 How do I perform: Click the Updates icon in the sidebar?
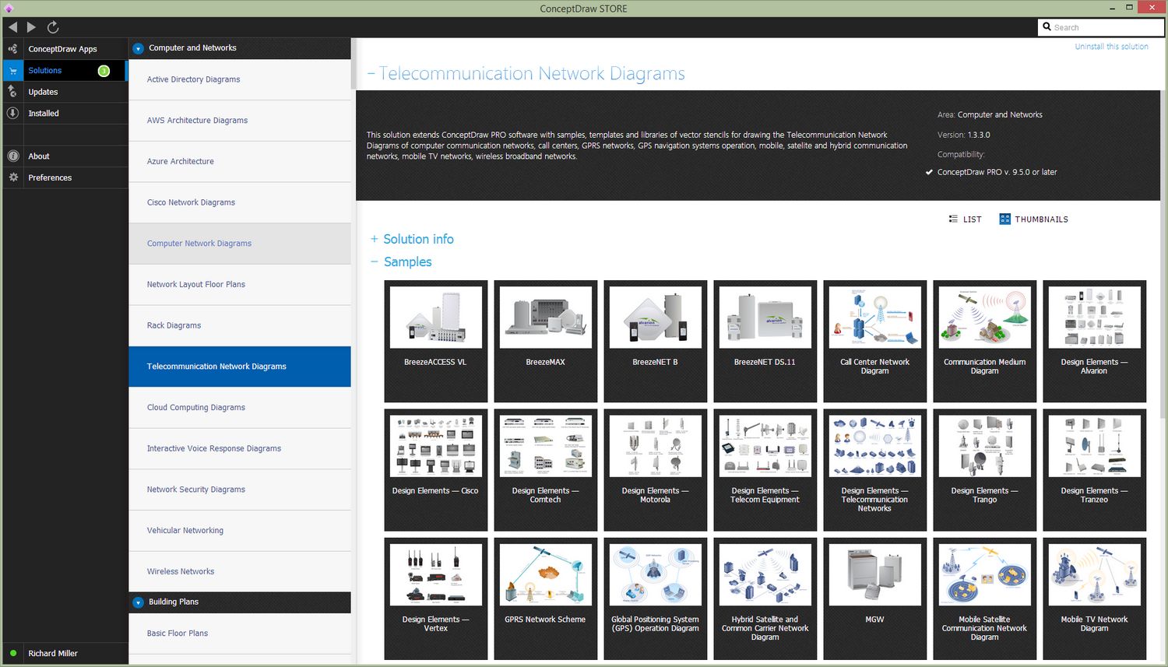pos(12,92)
